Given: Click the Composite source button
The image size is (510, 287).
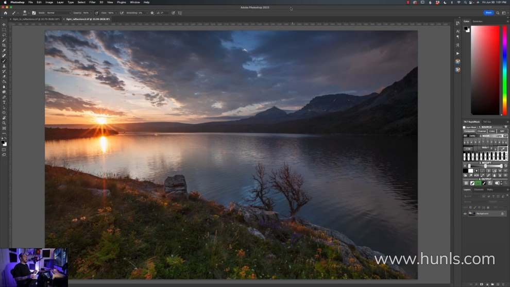Looking at the screenshot, I should click(x=469, y=131).
